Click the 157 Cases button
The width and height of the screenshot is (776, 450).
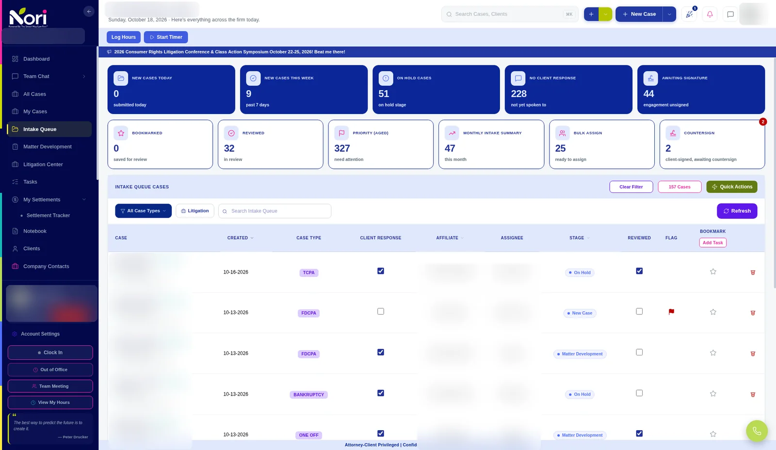[679, 187]
